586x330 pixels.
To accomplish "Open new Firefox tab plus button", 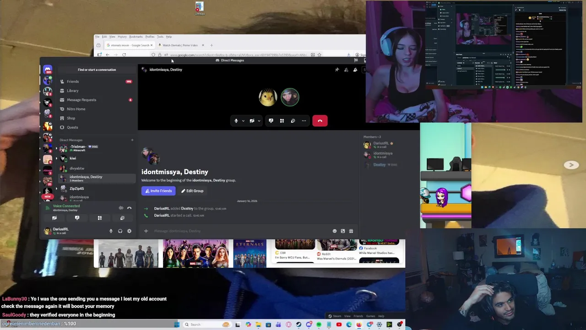I will 211,45.
